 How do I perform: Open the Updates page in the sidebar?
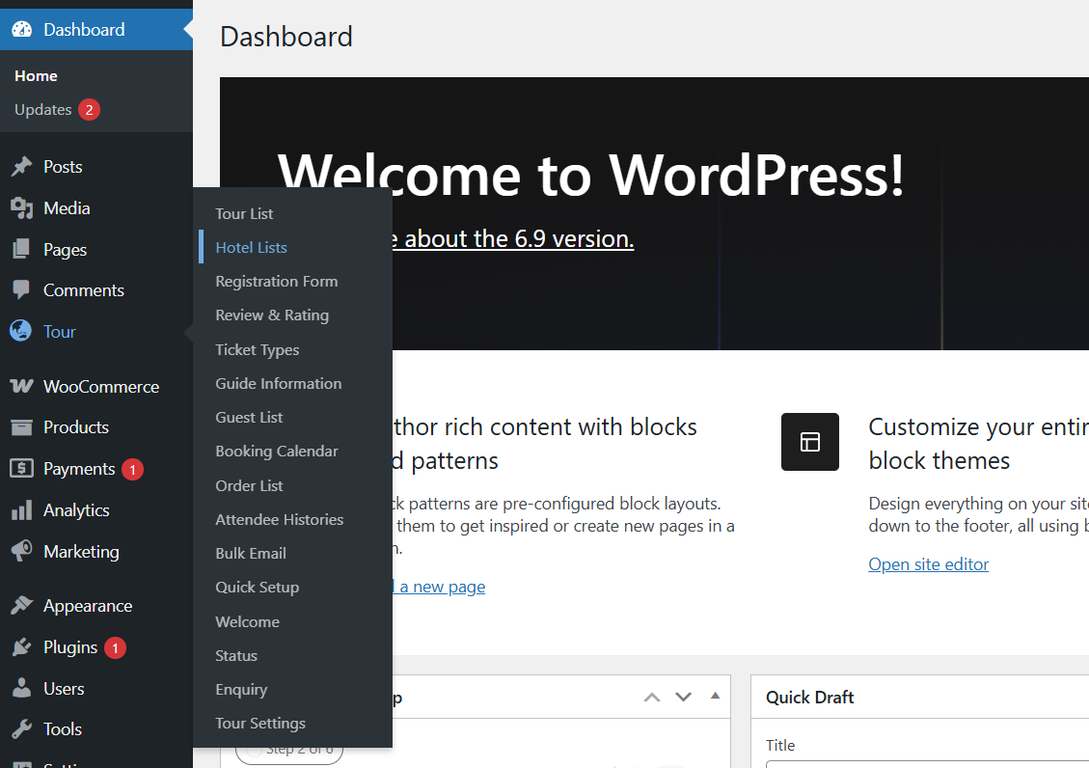(x=43, y=110)
